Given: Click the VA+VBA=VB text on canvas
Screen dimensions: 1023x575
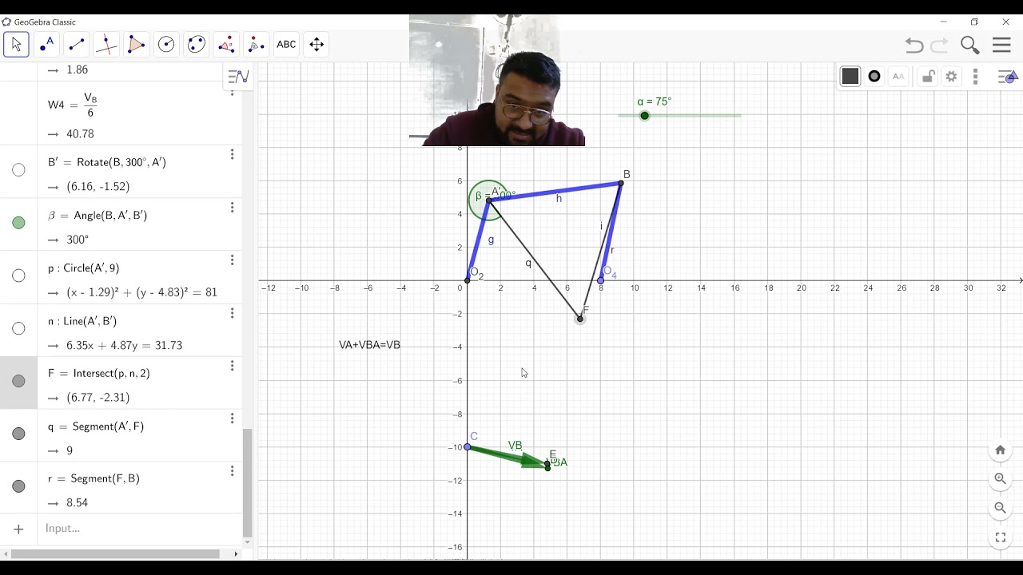Looking at the screenshot, I should point(369,345).
